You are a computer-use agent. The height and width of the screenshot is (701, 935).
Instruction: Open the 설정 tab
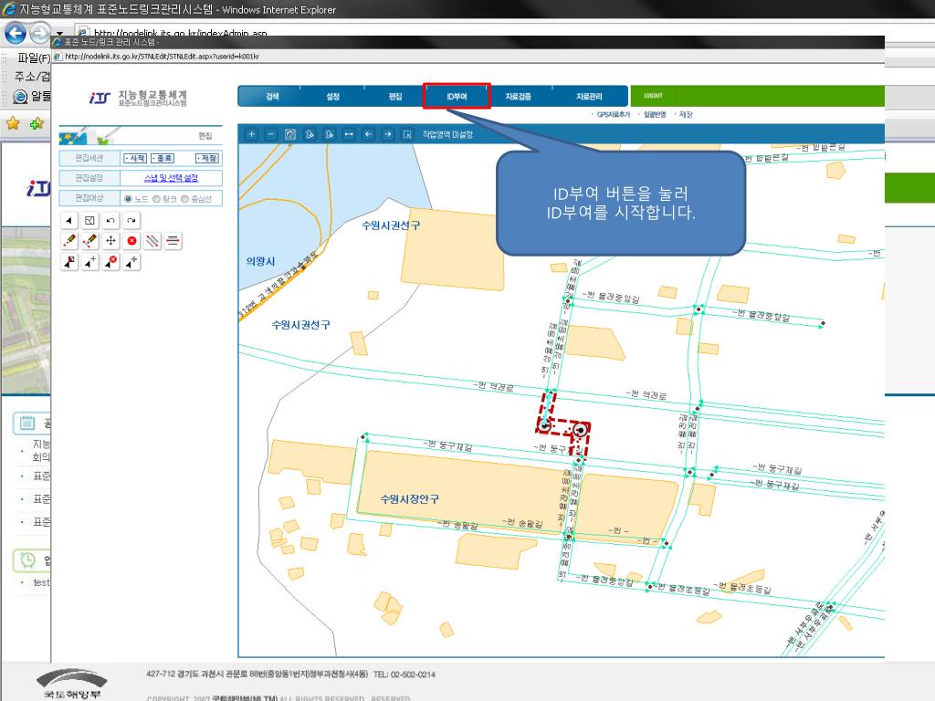[x=332, y=96]
